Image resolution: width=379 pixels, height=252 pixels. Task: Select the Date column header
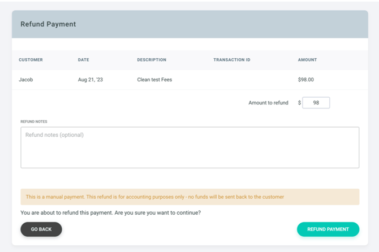pyautogui.click(x=83, y=60)
